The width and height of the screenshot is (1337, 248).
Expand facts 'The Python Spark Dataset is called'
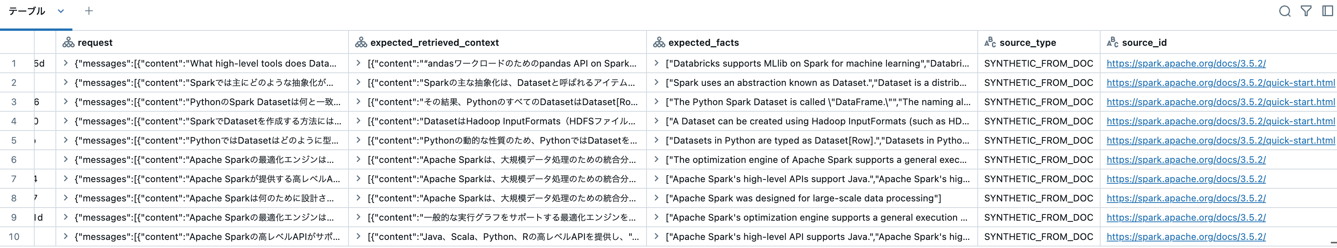click(656, 102)
